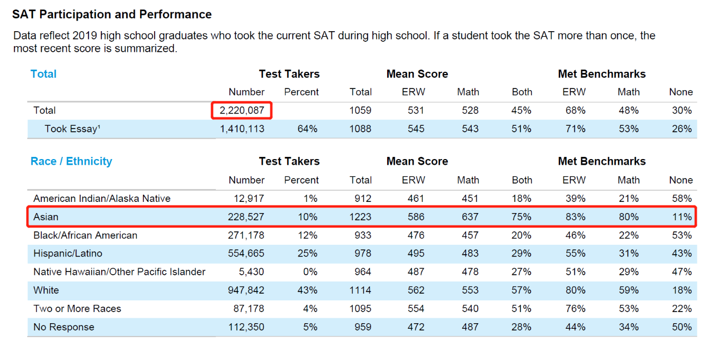Click "Native Hawaiian/Other Pacific Islander" row label
Image resolution: width=712 pixels, height=346 pixels.
click(x=120, y=272)
